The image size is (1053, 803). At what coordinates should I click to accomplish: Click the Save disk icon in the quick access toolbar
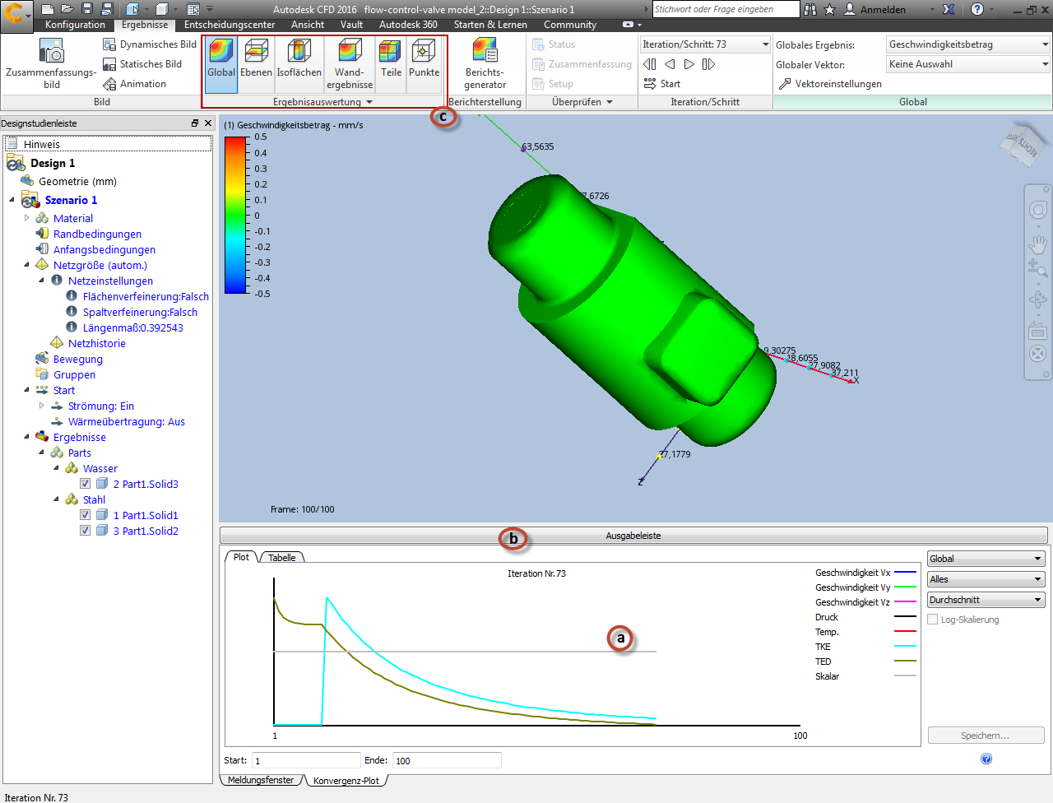point(87,9)
